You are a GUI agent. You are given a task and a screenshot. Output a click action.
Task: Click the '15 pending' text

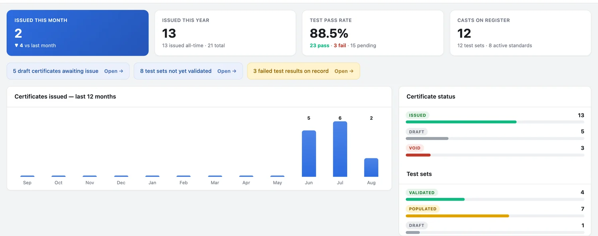click(363, 45)
